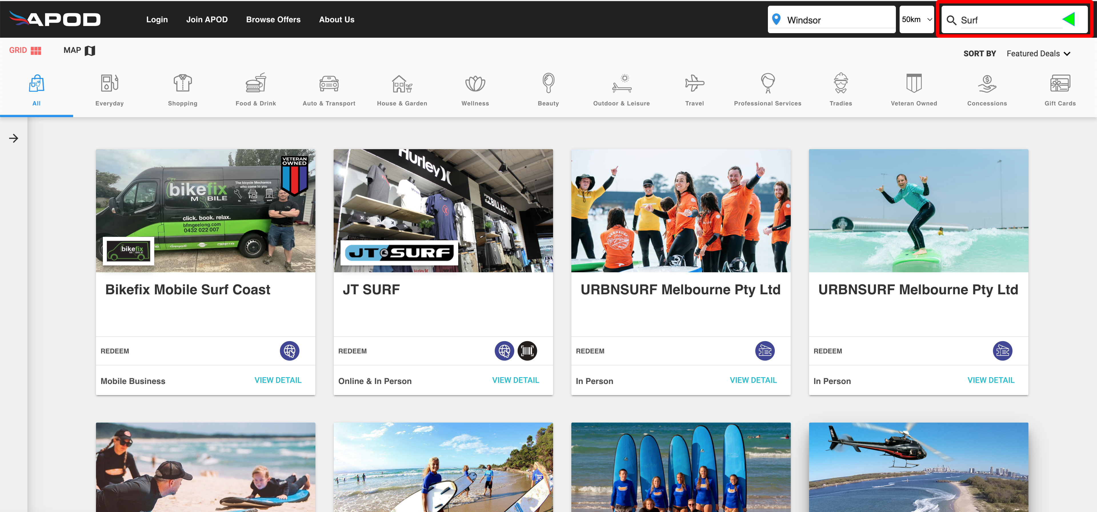Click the Veteran Owned badge on Bikefix
Image resolution: width=1097 pixels, height=512 pixels.
point(294,175)
